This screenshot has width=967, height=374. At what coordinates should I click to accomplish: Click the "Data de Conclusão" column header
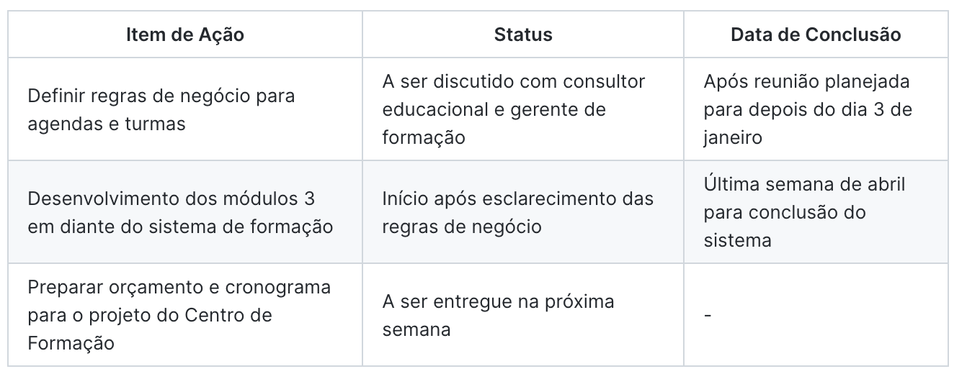pos(816,35)
